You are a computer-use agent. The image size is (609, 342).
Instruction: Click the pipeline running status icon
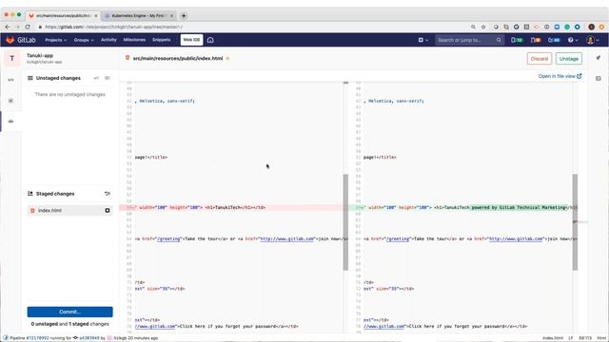pos(6,338)
